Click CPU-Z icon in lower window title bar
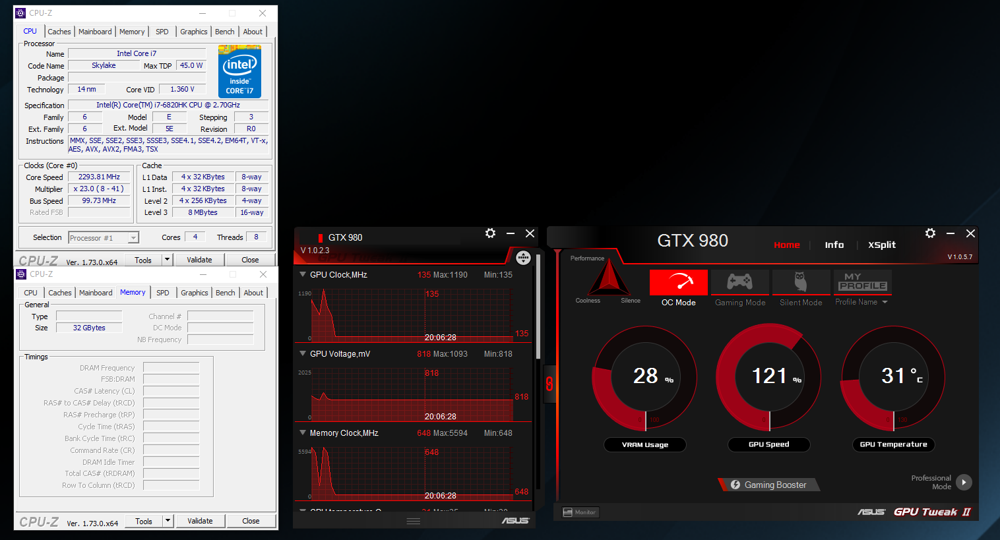Image resolution: width=1000 pixels, height=540 pixels. click(21, 274)
